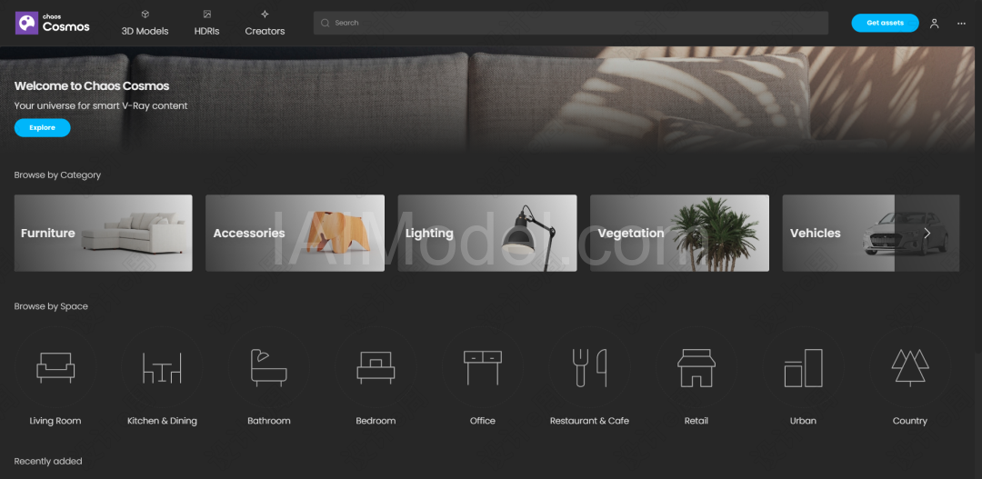This screenshot has width=982, height=479.
Task: Click the Living Room label
Action: (x=55, y=421)
